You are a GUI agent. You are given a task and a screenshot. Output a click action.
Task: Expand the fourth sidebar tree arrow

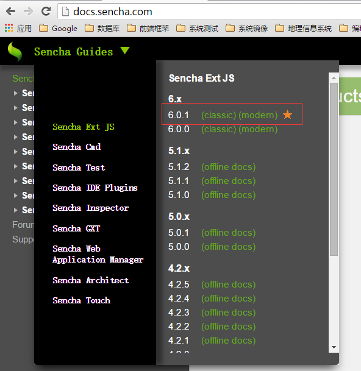point(16,137)
